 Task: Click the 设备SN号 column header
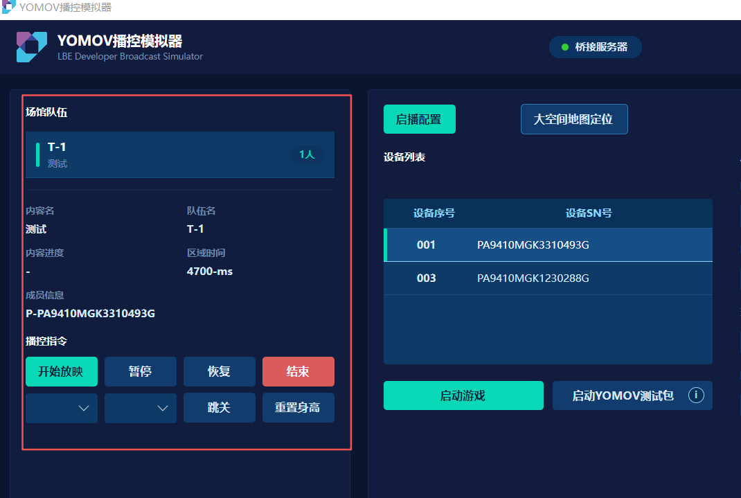[589, 213]
